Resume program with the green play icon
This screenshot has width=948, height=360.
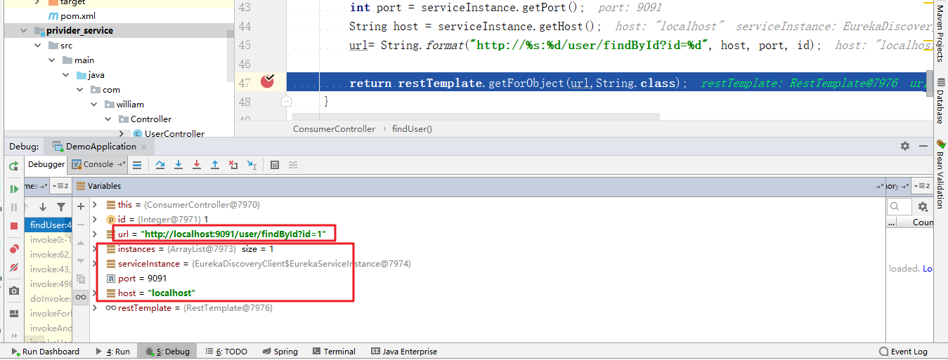(13, 189)
